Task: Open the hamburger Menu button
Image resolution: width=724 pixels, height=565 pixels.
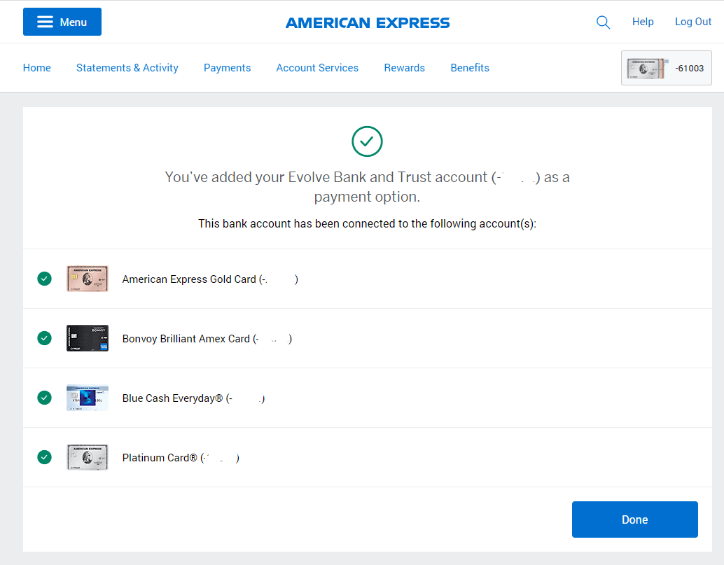Action: tap(62, 22)
